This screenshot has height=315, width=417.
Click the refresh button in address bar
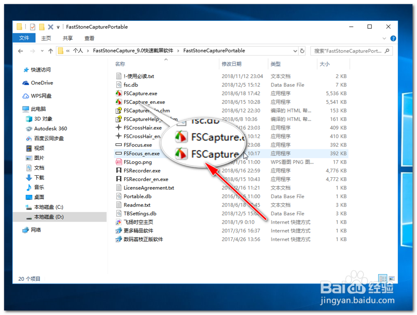(302, 50)
